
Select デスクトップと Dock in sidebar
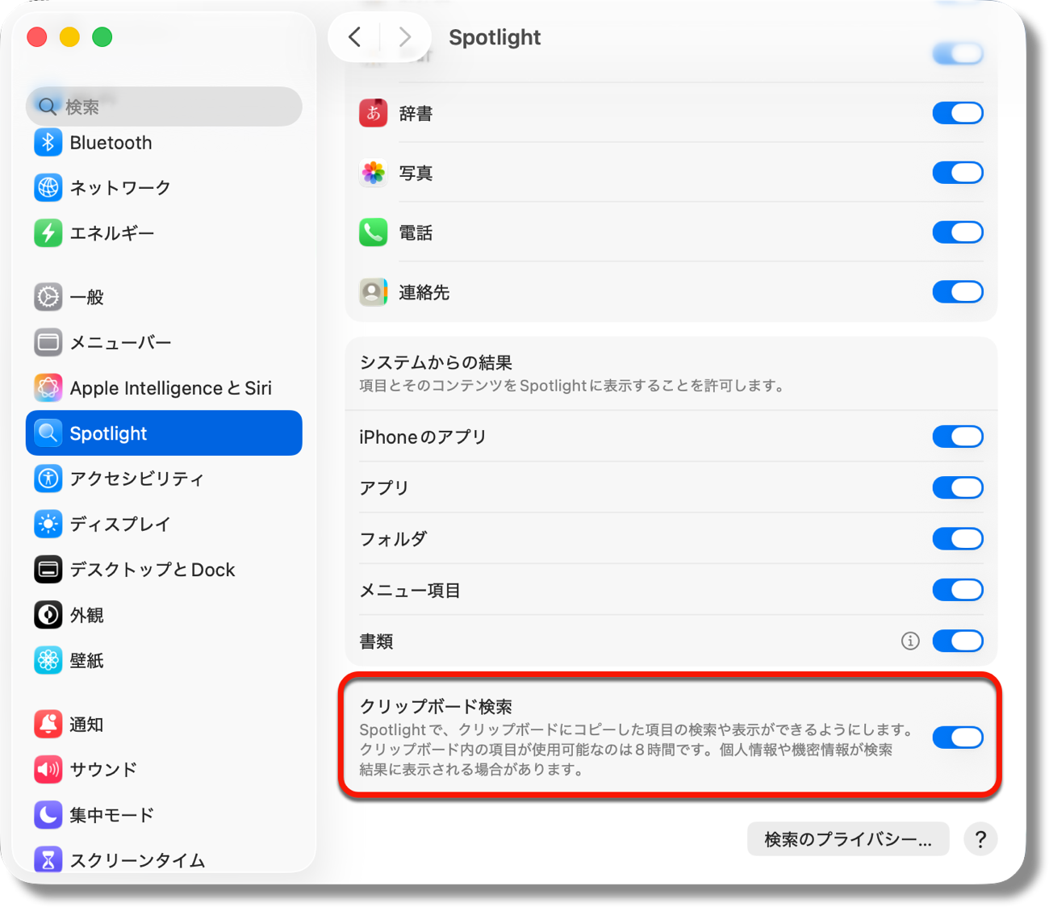coord(152,570)
